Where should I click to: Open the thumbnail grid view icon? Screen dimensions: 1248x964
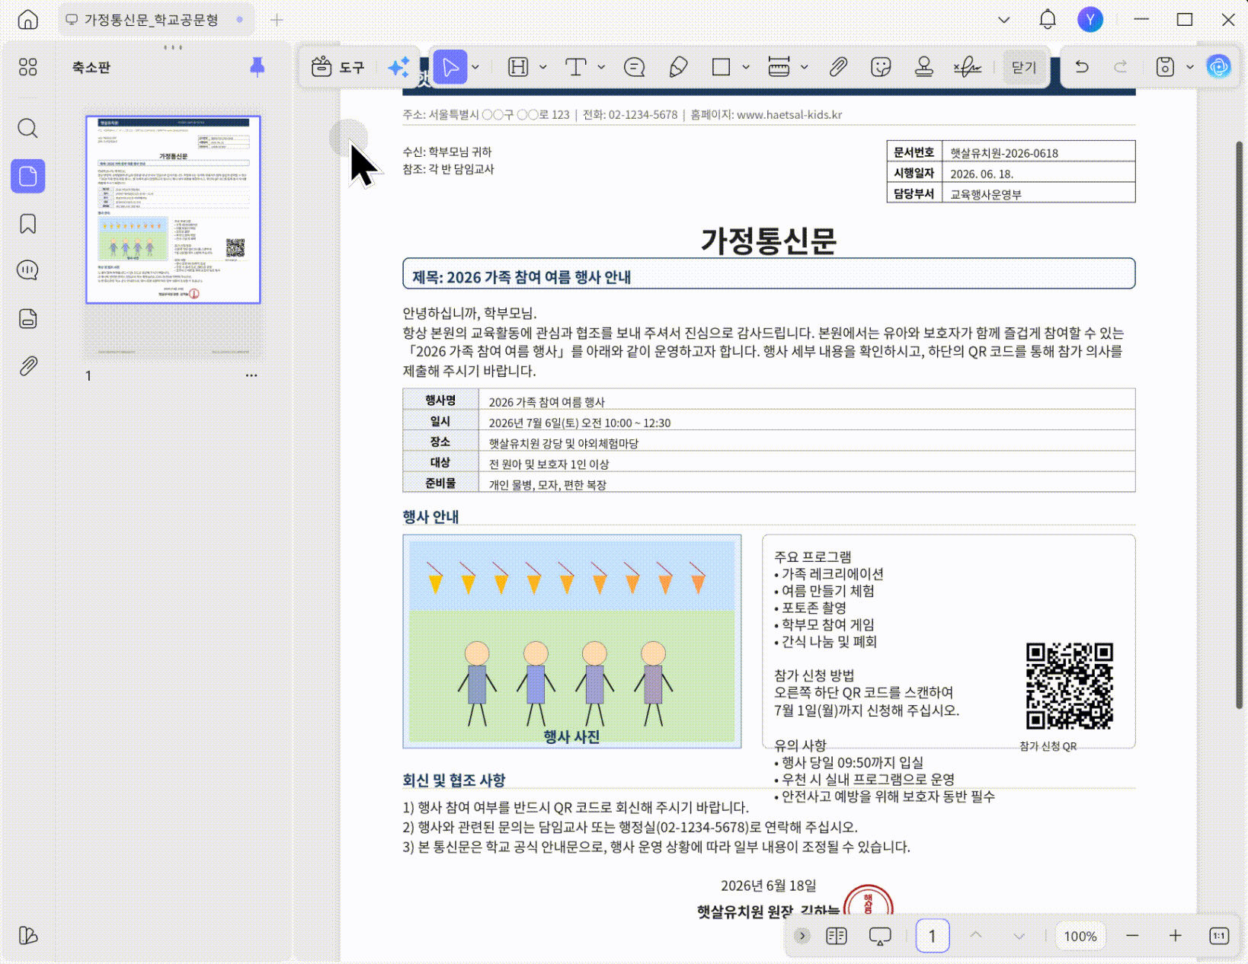pyautogui.click(x=28, y=68)
